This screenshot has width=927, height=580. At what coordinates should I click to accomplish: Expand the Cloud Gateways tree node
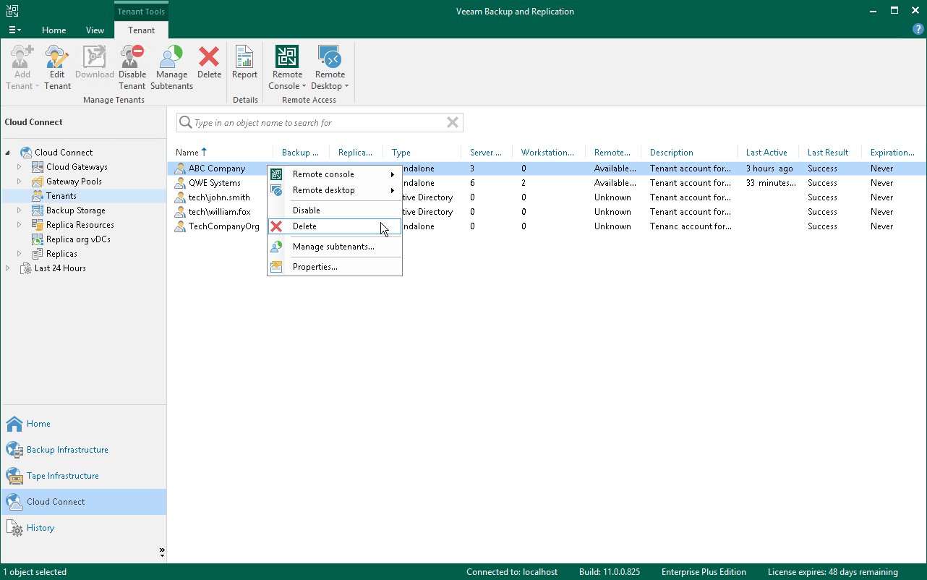tap(20, 167)
